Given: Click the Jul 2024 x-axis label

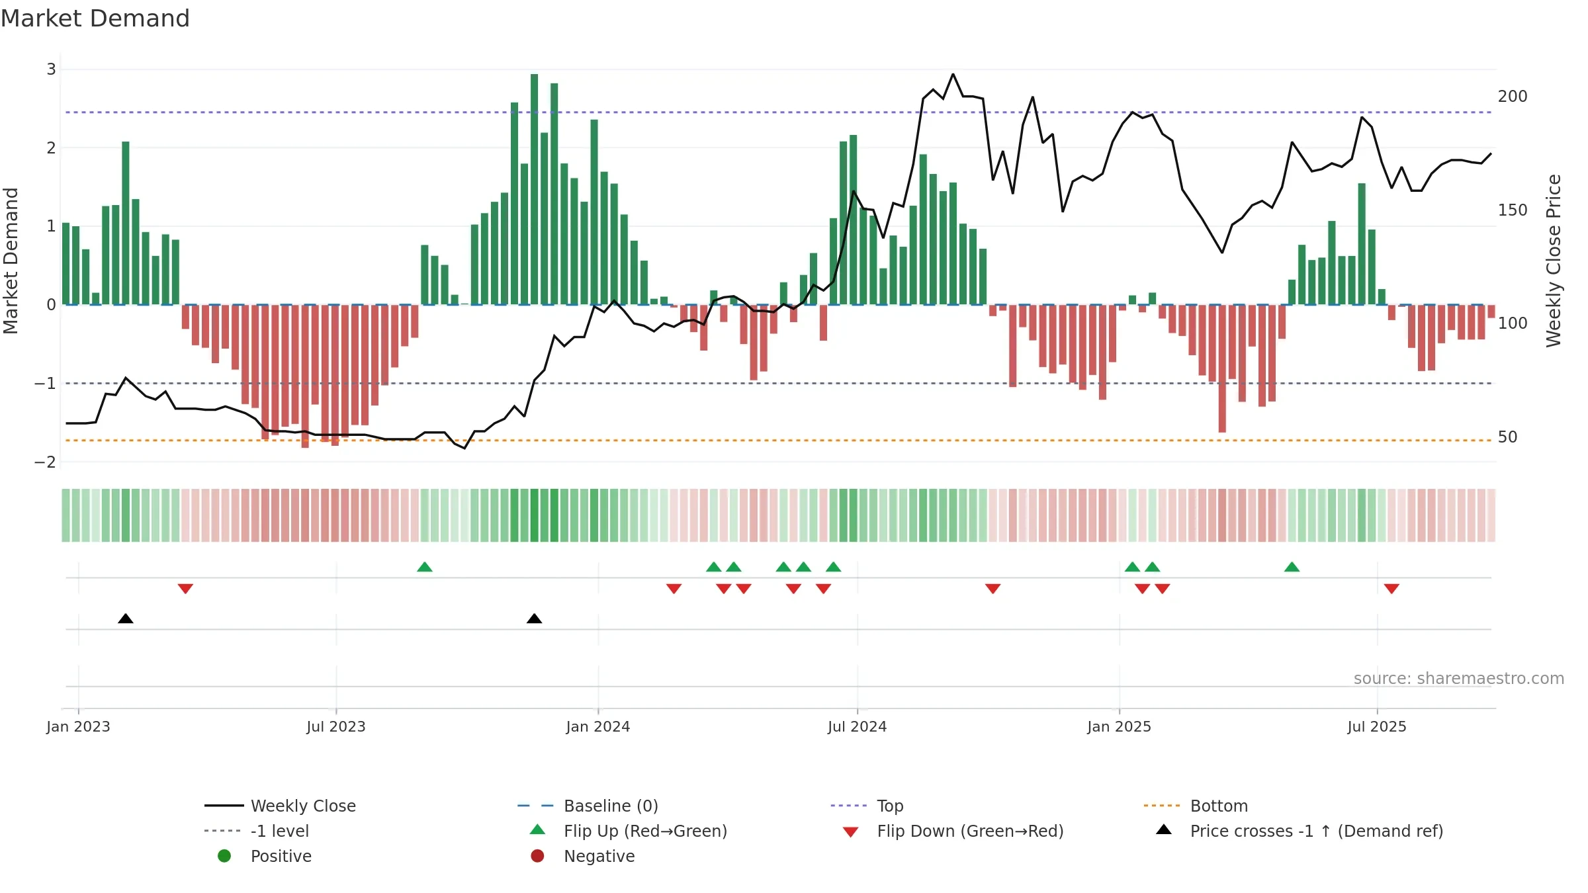Looking at the screenshot, I should [x=858, y=727].
